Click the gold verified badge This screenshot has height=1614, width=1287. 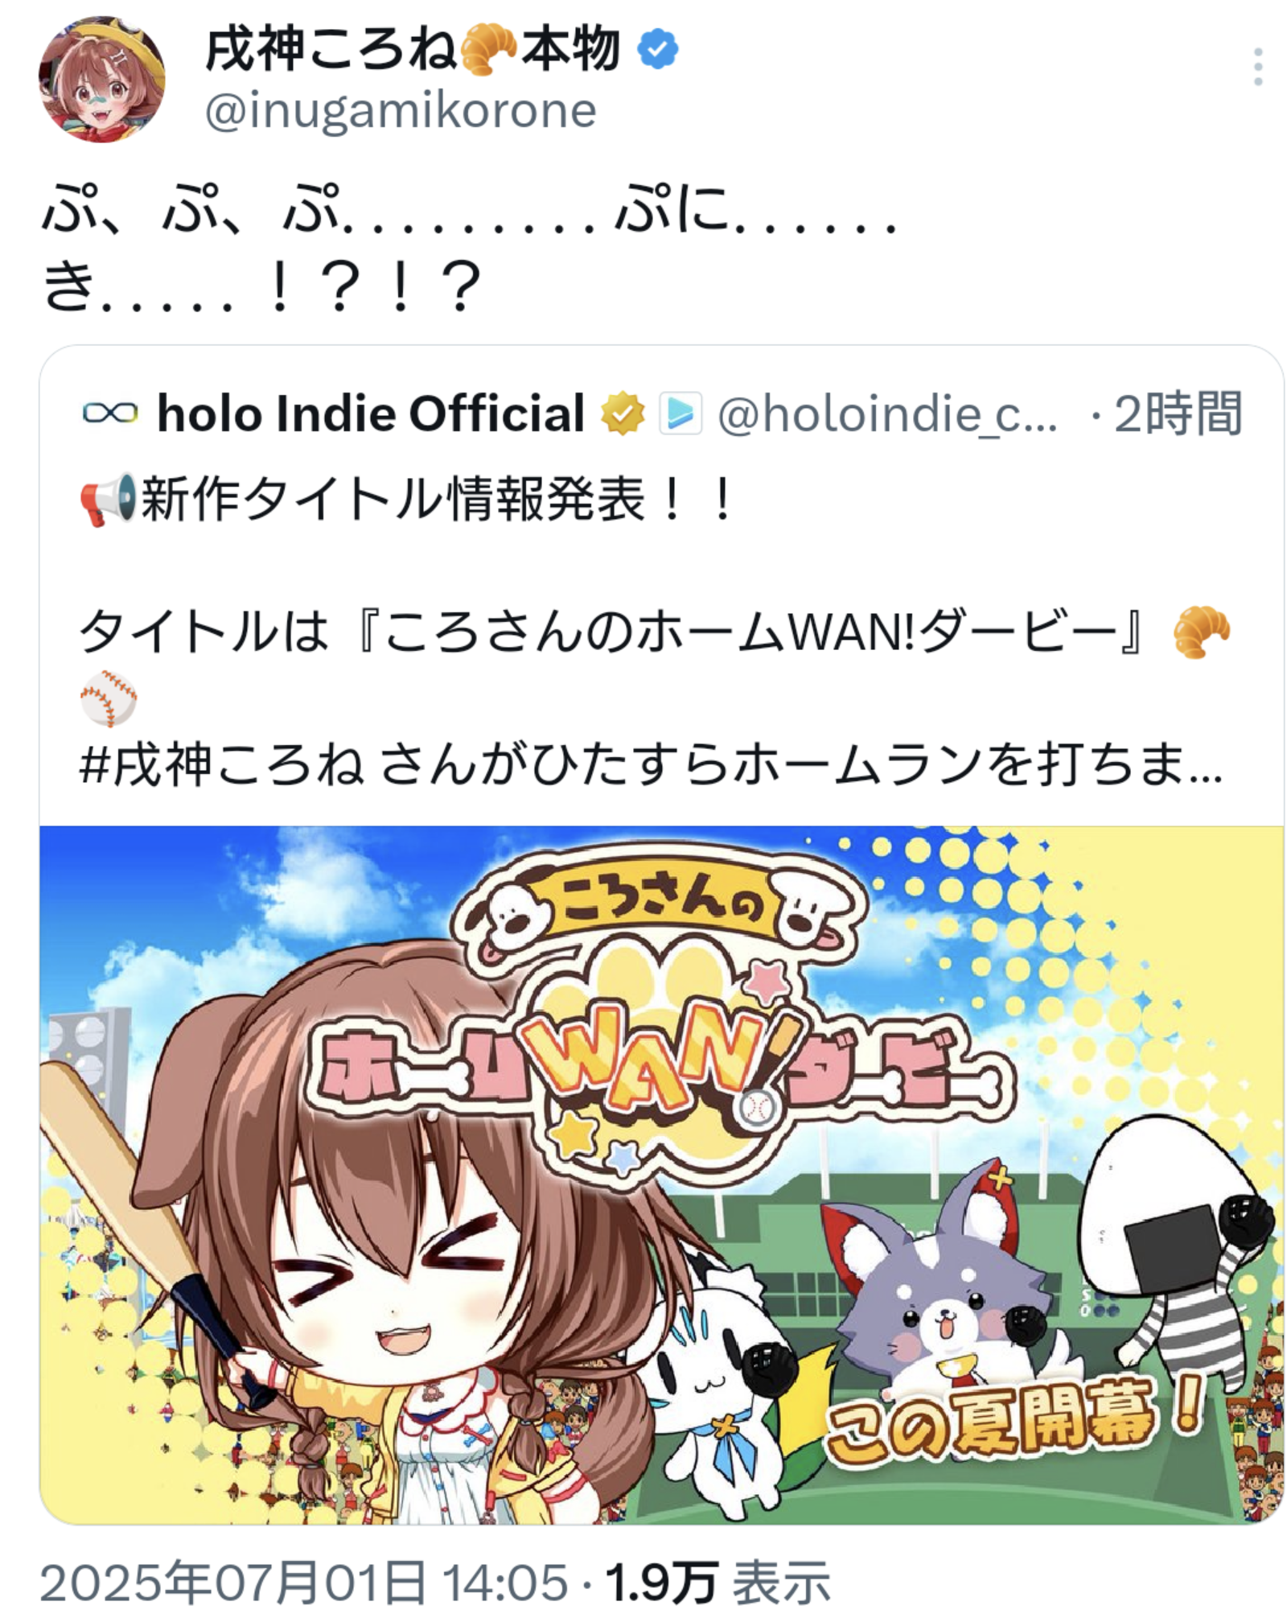point(623,414)
